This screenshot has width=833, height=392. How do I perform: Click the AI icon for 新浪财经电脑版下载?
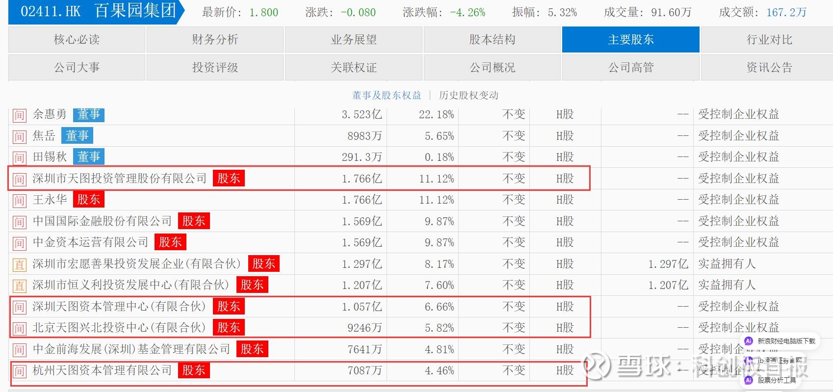click(x=749, y=341)
